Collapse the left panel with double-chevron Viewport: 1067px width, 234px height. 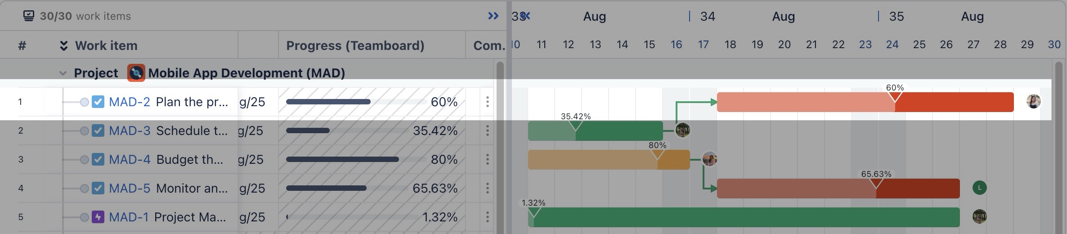[493, 16]
